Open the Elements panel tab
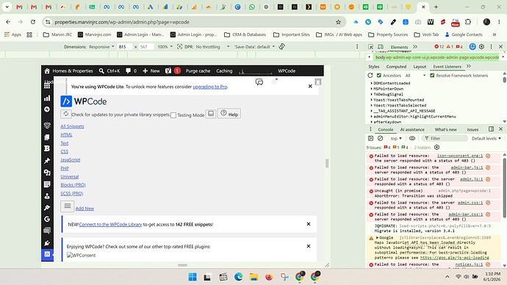507x285 pixels. pyautogui.click(x=399, y=47)
